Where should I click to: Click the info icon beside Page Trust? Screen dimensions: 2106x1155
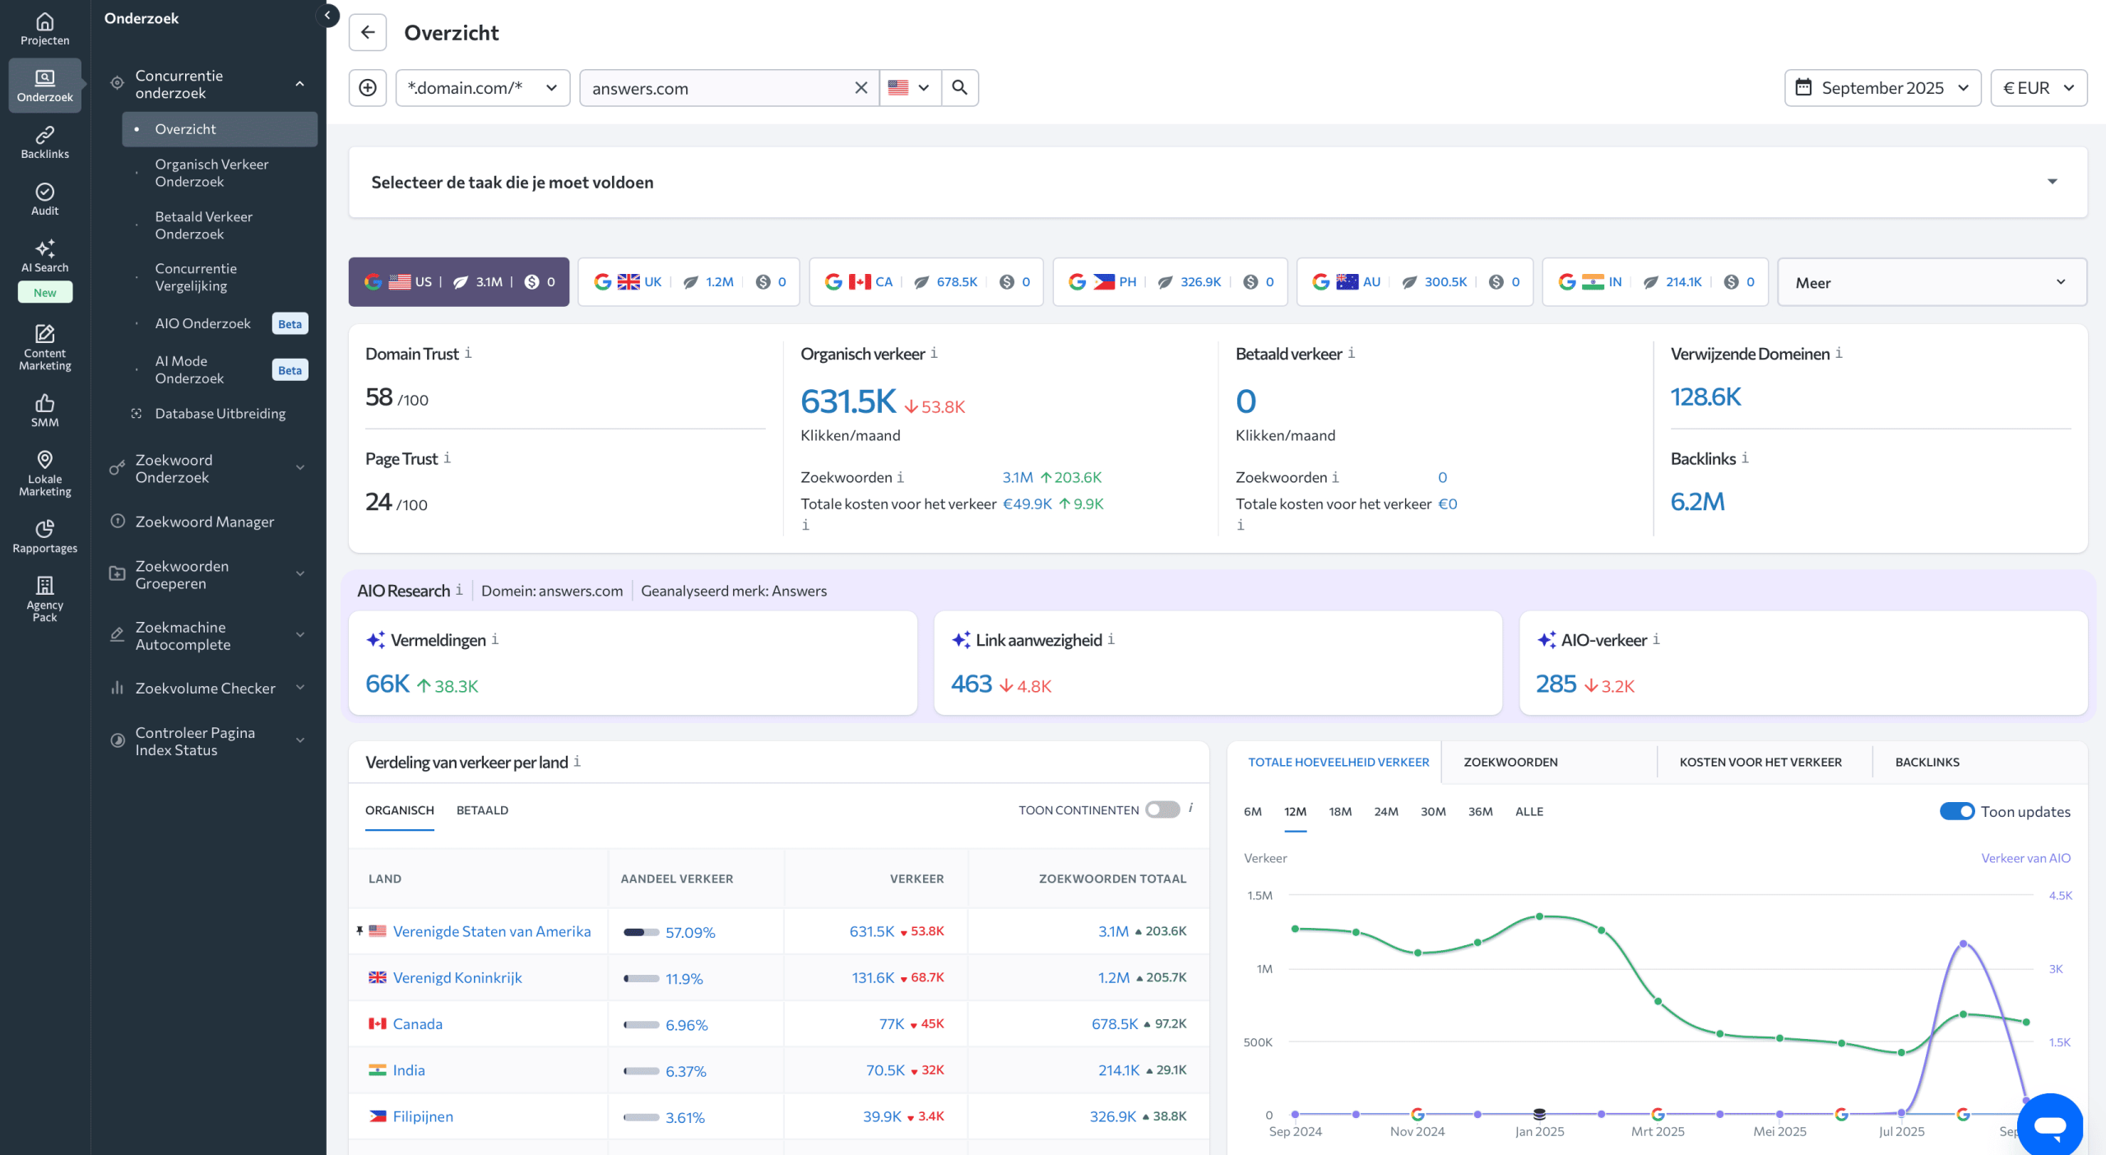[447, 457]
